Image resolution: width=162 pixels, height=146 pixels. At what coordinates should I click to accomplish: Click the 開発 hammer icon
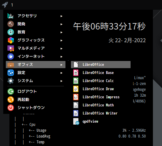point(11,24)
